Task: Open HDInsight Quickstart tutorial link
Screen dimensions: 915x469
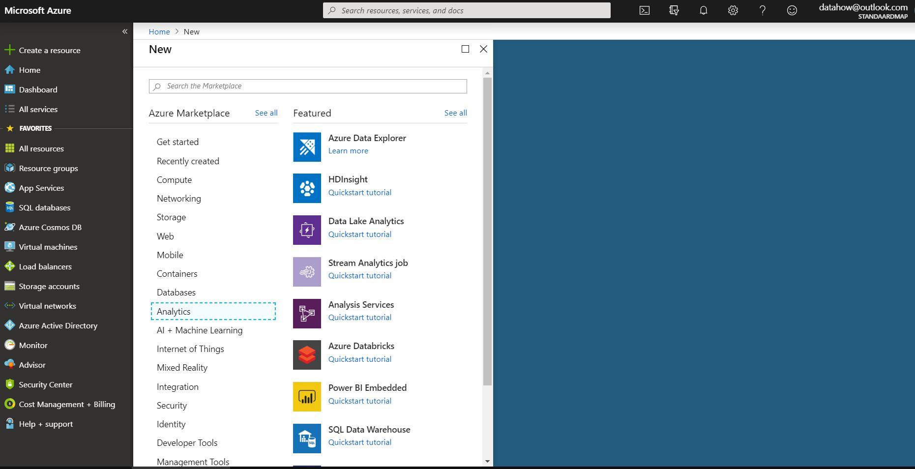Action: click(360, 193)
